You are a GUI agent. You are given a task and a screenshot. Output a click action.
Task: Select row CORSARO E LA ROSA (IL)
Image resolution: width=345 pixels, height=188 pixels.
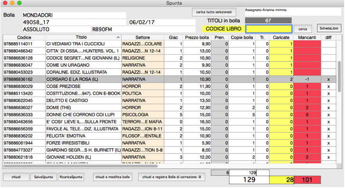(170, 79)
